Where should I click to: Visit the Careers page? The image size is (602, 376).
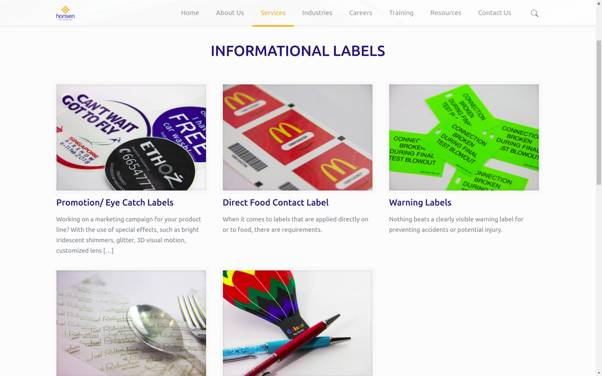point(361,13)
